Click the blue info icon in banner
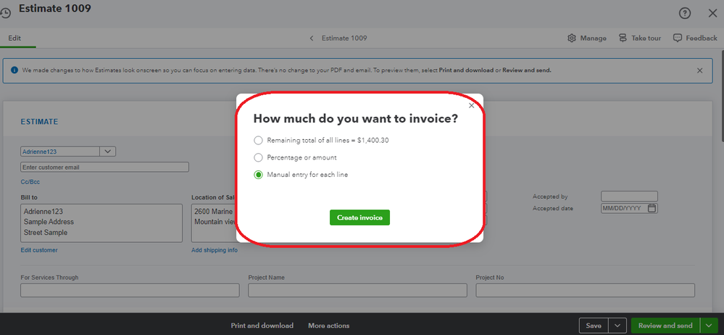 point(14,70)
